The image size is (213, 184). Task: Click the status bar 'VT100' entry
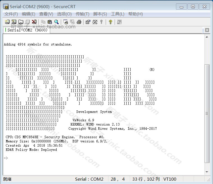click(x=170, y=179)
